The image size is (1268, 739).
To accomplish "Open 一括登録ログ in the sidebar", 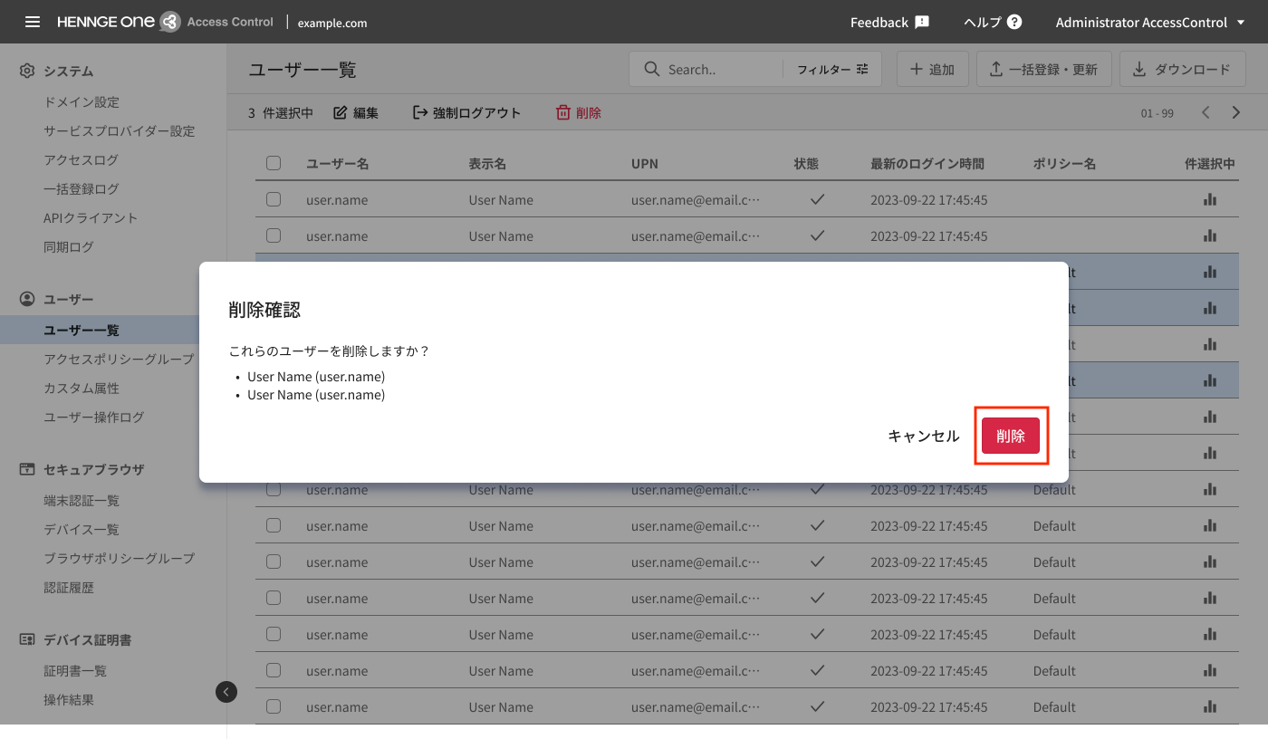I will click(x=81, y=189).
